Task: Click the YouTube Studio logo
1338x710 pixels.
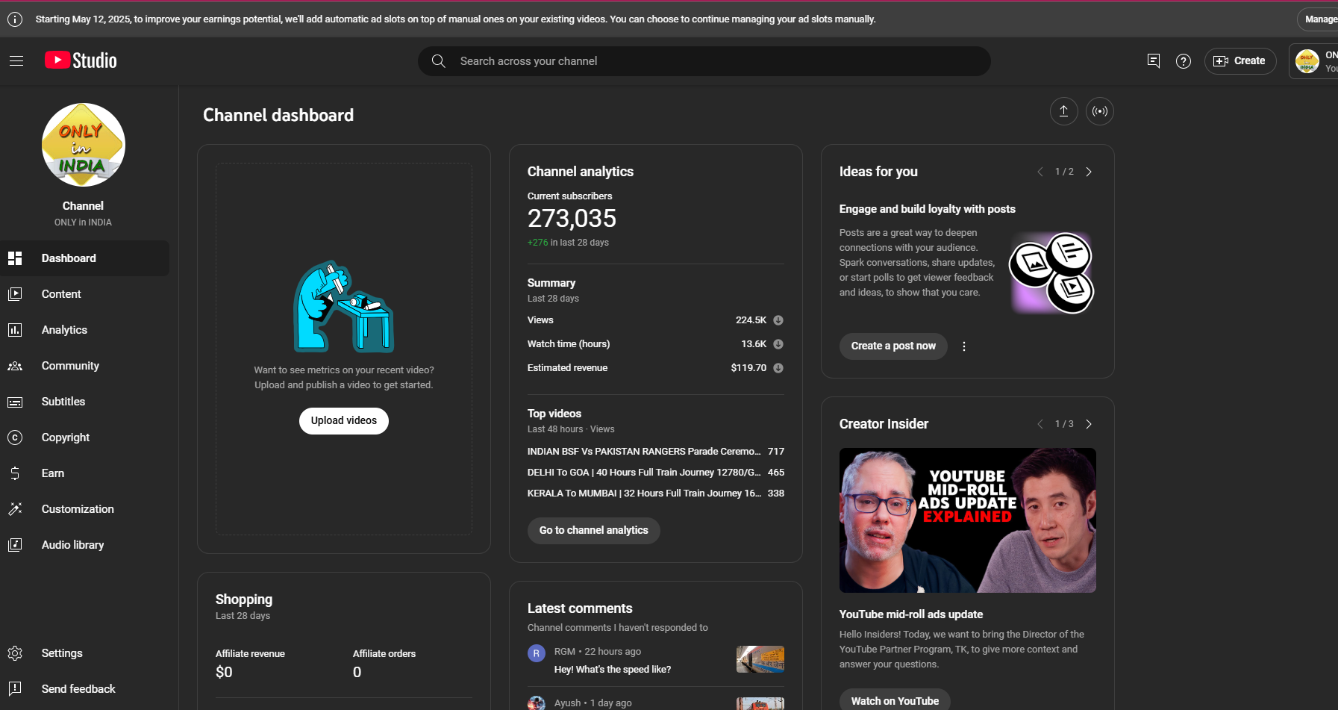Action: point(81,60)
